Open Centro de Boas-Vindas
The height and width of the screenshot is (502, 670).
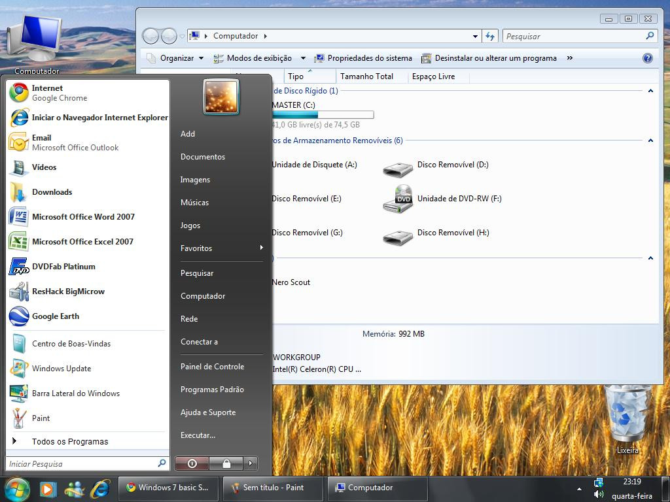[x=88, y=344]
